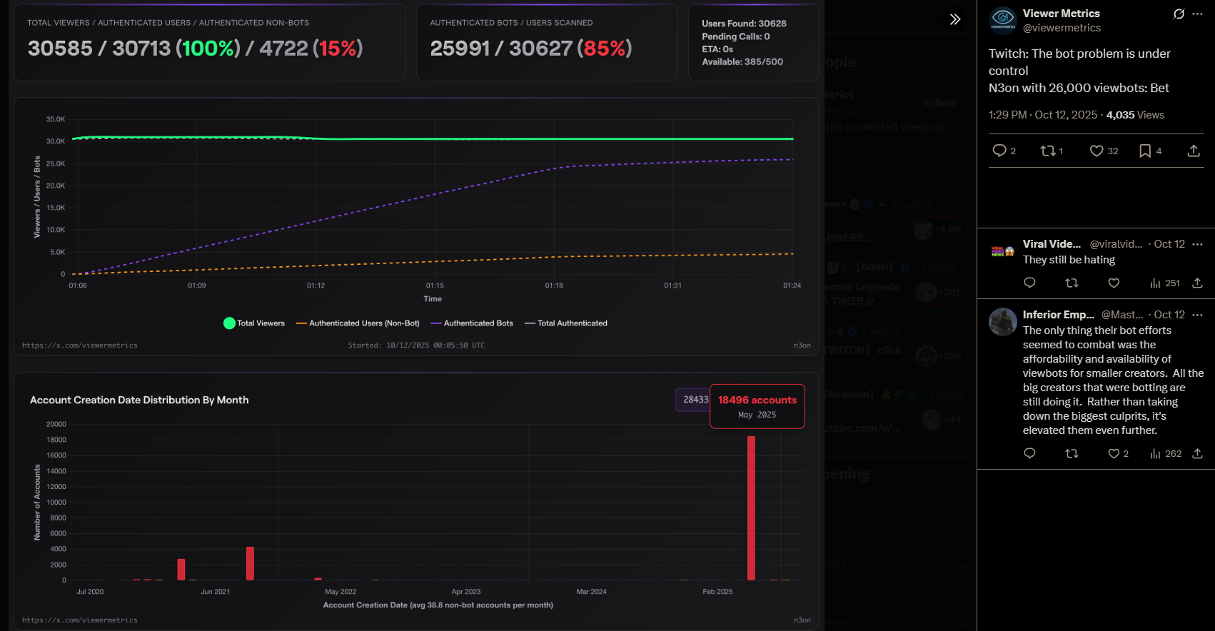1215x631 pixels.
Task: Open the Viewer Metrics profile avatar
Action: [x=1003, y=21]
